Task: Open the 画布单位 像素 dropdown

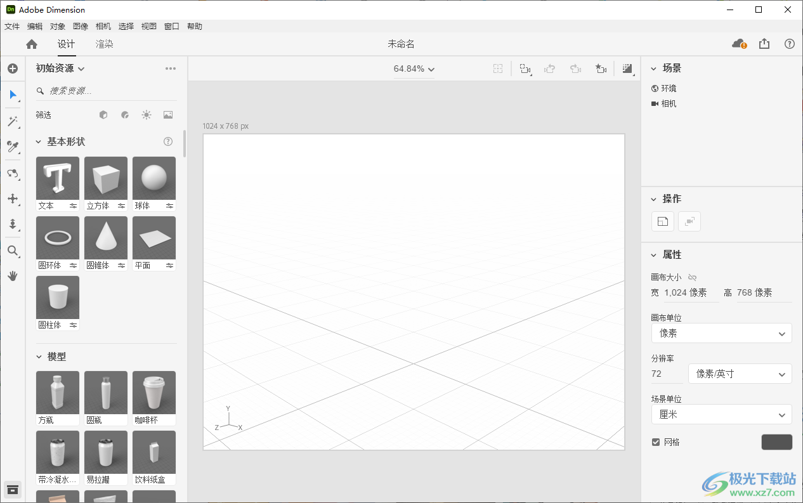Action: (x=722, y=333)
